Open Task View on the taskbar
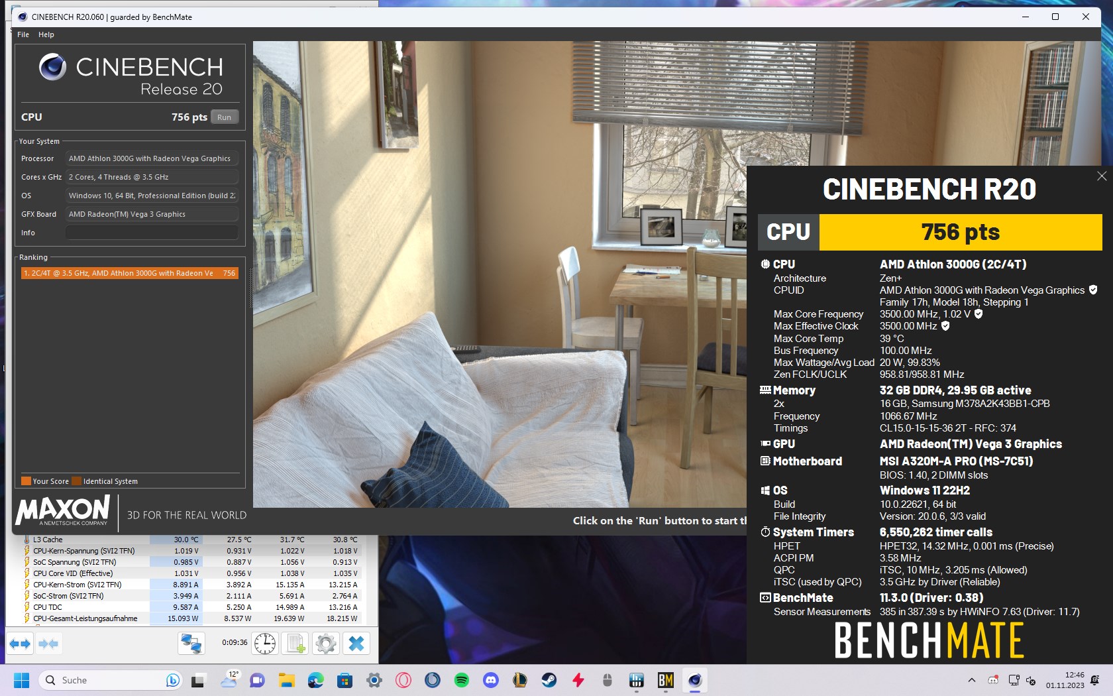This screenshot has width=1113, height=696. 199,680
